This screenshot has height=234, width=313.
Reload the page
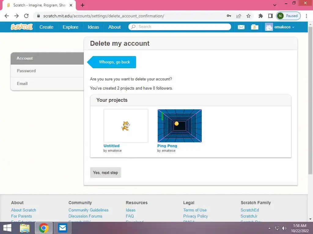click(x=26, y=16)
